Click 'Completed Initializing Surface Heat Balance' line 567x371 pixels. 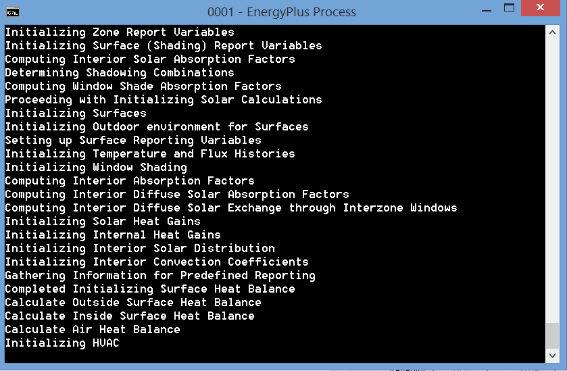(x=150, y=289)
